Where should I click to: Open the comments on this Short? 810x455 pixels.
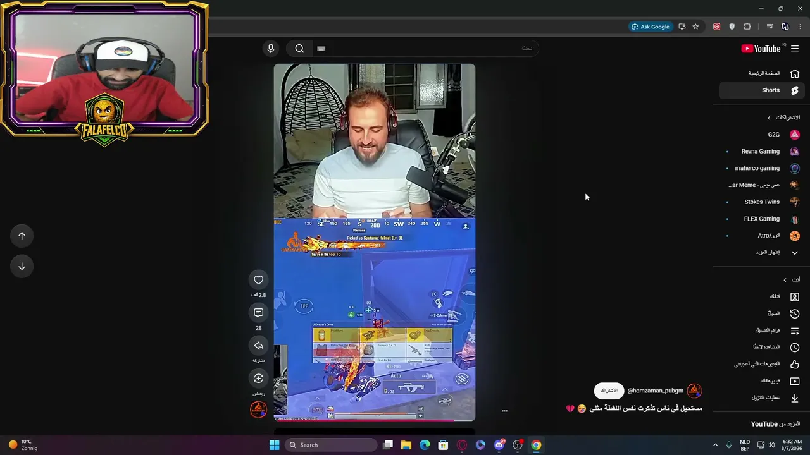point(258,313)
